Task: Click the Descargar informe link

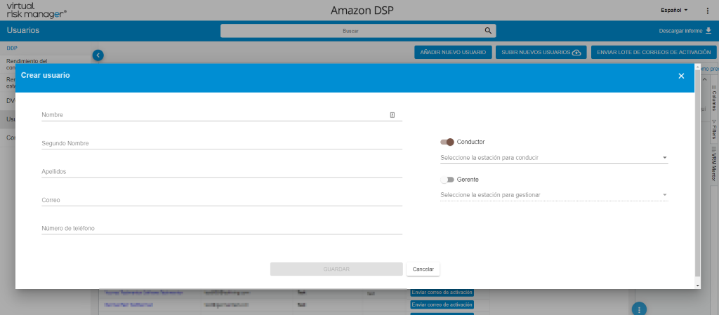Action: [680, 31]
